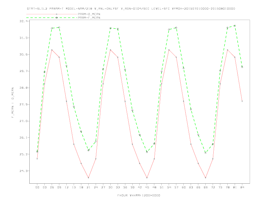Click x-axis forecast hour label 51

click(x=162, y=187)
